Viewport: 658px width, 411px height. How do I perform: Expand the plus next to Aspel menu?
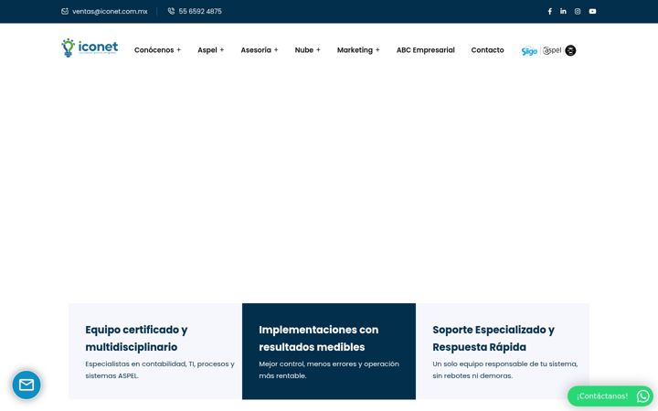[222, 50]
